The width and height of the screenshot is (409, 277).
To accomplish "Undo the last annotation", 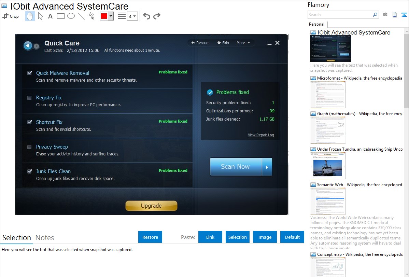I will point(146,16).
